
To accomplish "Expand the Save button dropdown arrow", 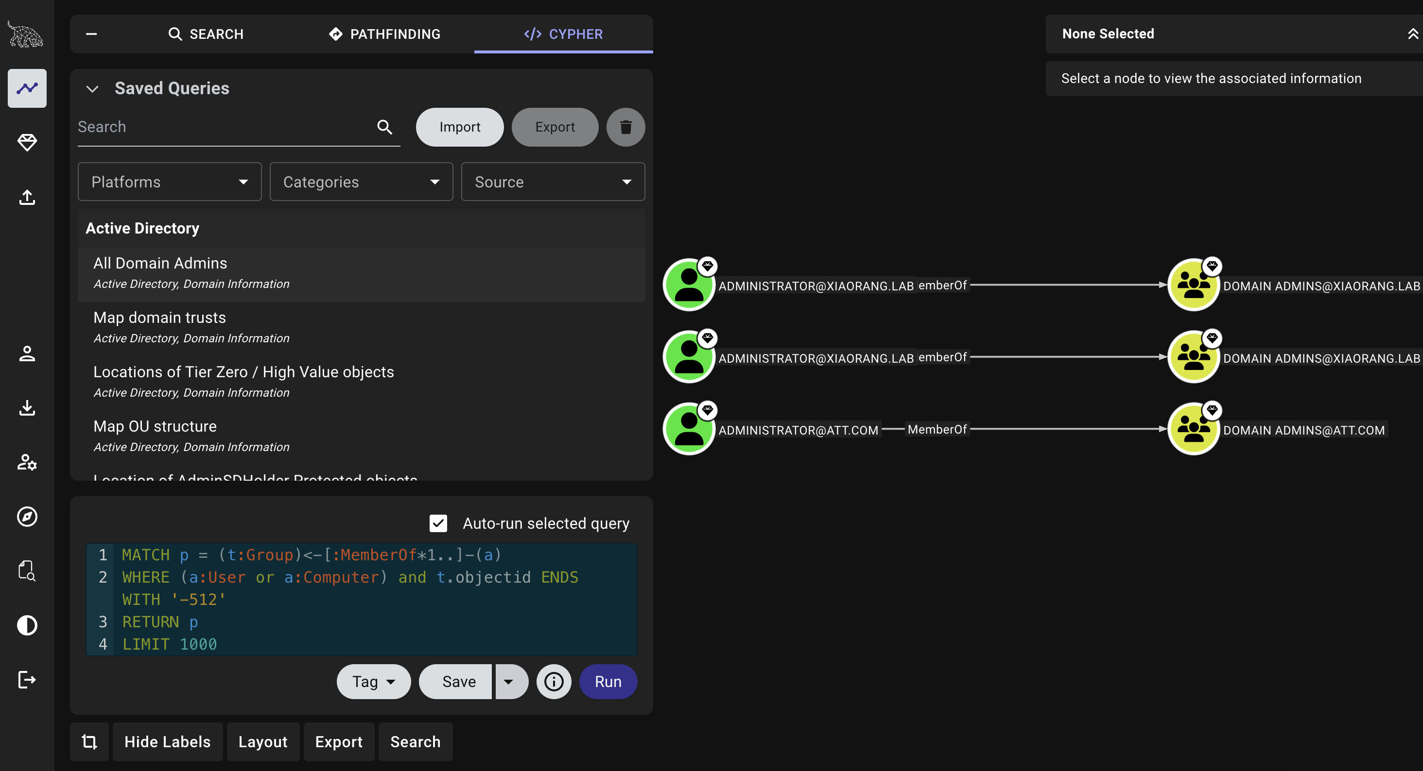I will [x=509, y=682].
